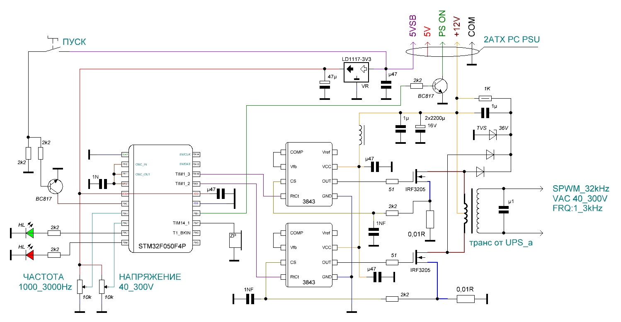The image size is (621, 322).
Task: Click the PS ON signal label
Action: coord(442,26)
